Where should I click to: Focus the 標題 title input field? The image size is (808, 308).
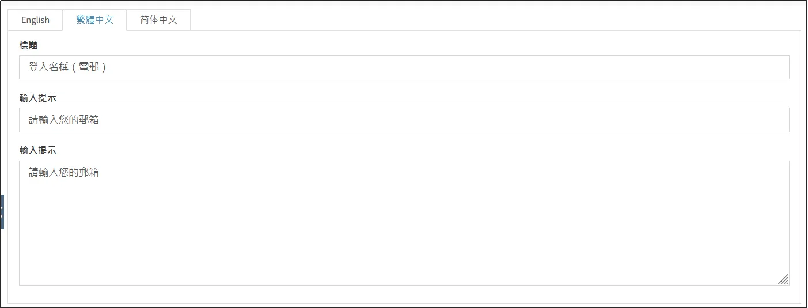(404, 67)
